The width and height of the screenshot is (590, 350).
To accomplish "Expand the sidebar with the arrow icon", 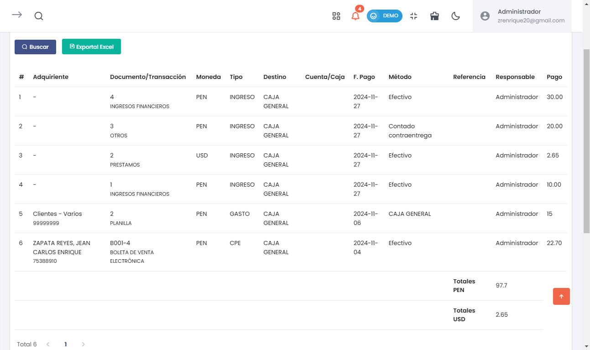I will [x=17, y=15].
